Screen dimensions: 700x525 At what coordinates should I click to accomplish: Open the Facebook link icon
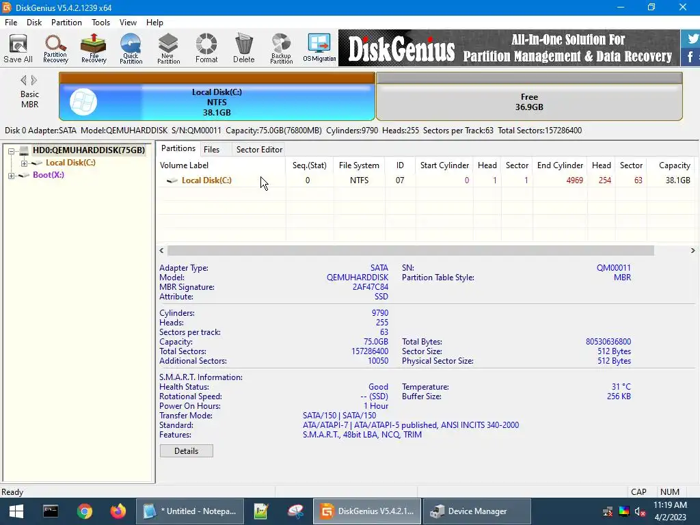pos(690,57)
